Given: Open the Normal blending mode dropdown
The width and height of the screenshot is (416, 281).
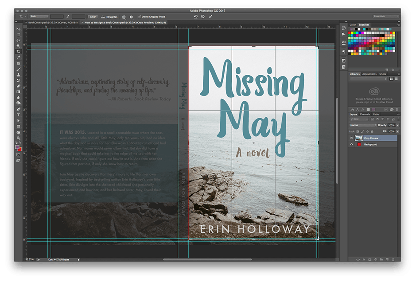Looking at the screenshot, I should tap(363, 125).
